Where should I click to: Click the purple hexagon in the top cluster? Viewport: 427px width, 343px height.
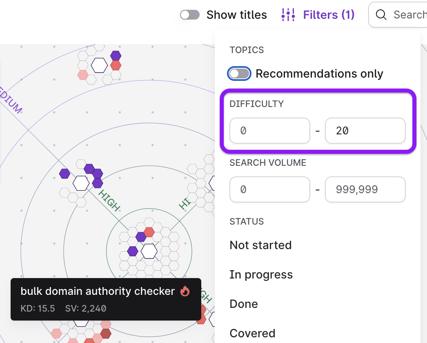pos(116,56)
